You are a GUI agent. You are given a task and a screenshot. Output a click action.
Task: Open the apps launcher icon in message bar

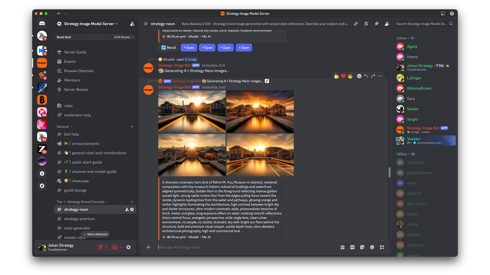382,247
